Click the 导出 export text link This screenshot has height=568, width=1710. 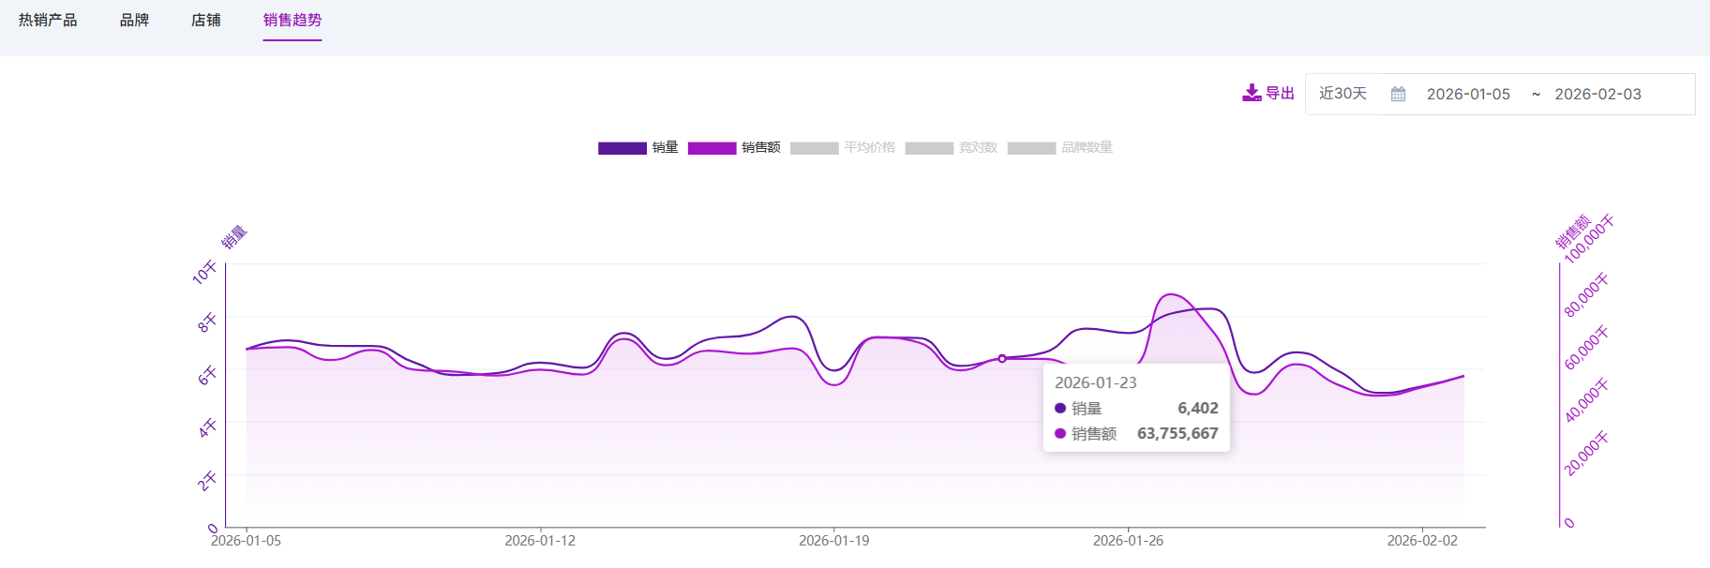click(1280, 93)
